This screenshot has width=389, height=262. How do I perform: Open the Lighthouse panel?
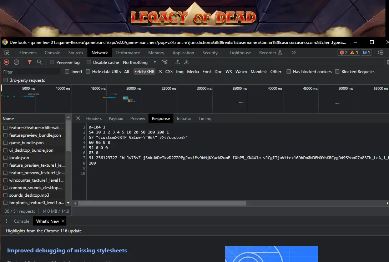point(241,52)
